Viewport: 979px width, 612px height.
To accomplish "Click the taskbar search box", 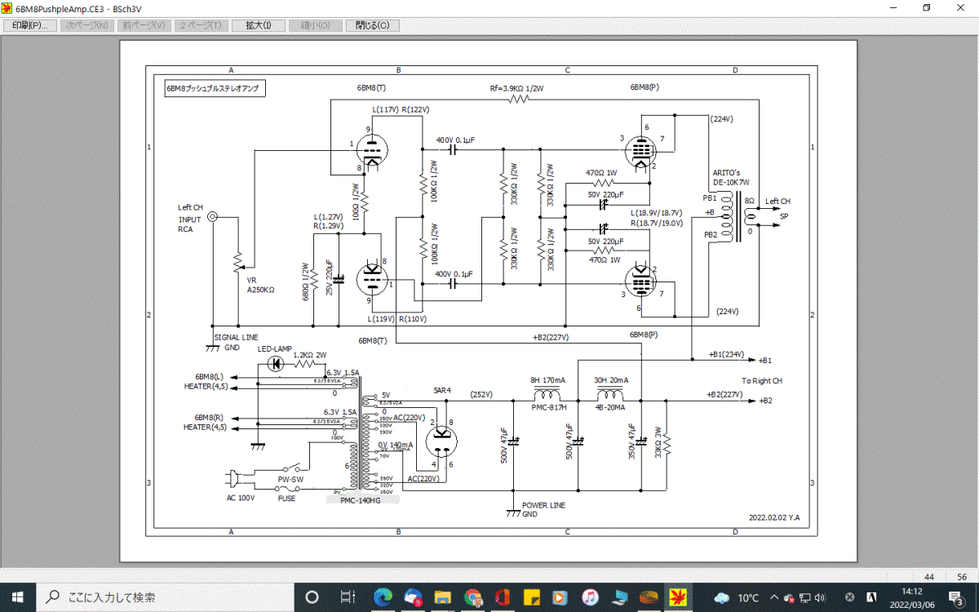I will tap(166, 597).
